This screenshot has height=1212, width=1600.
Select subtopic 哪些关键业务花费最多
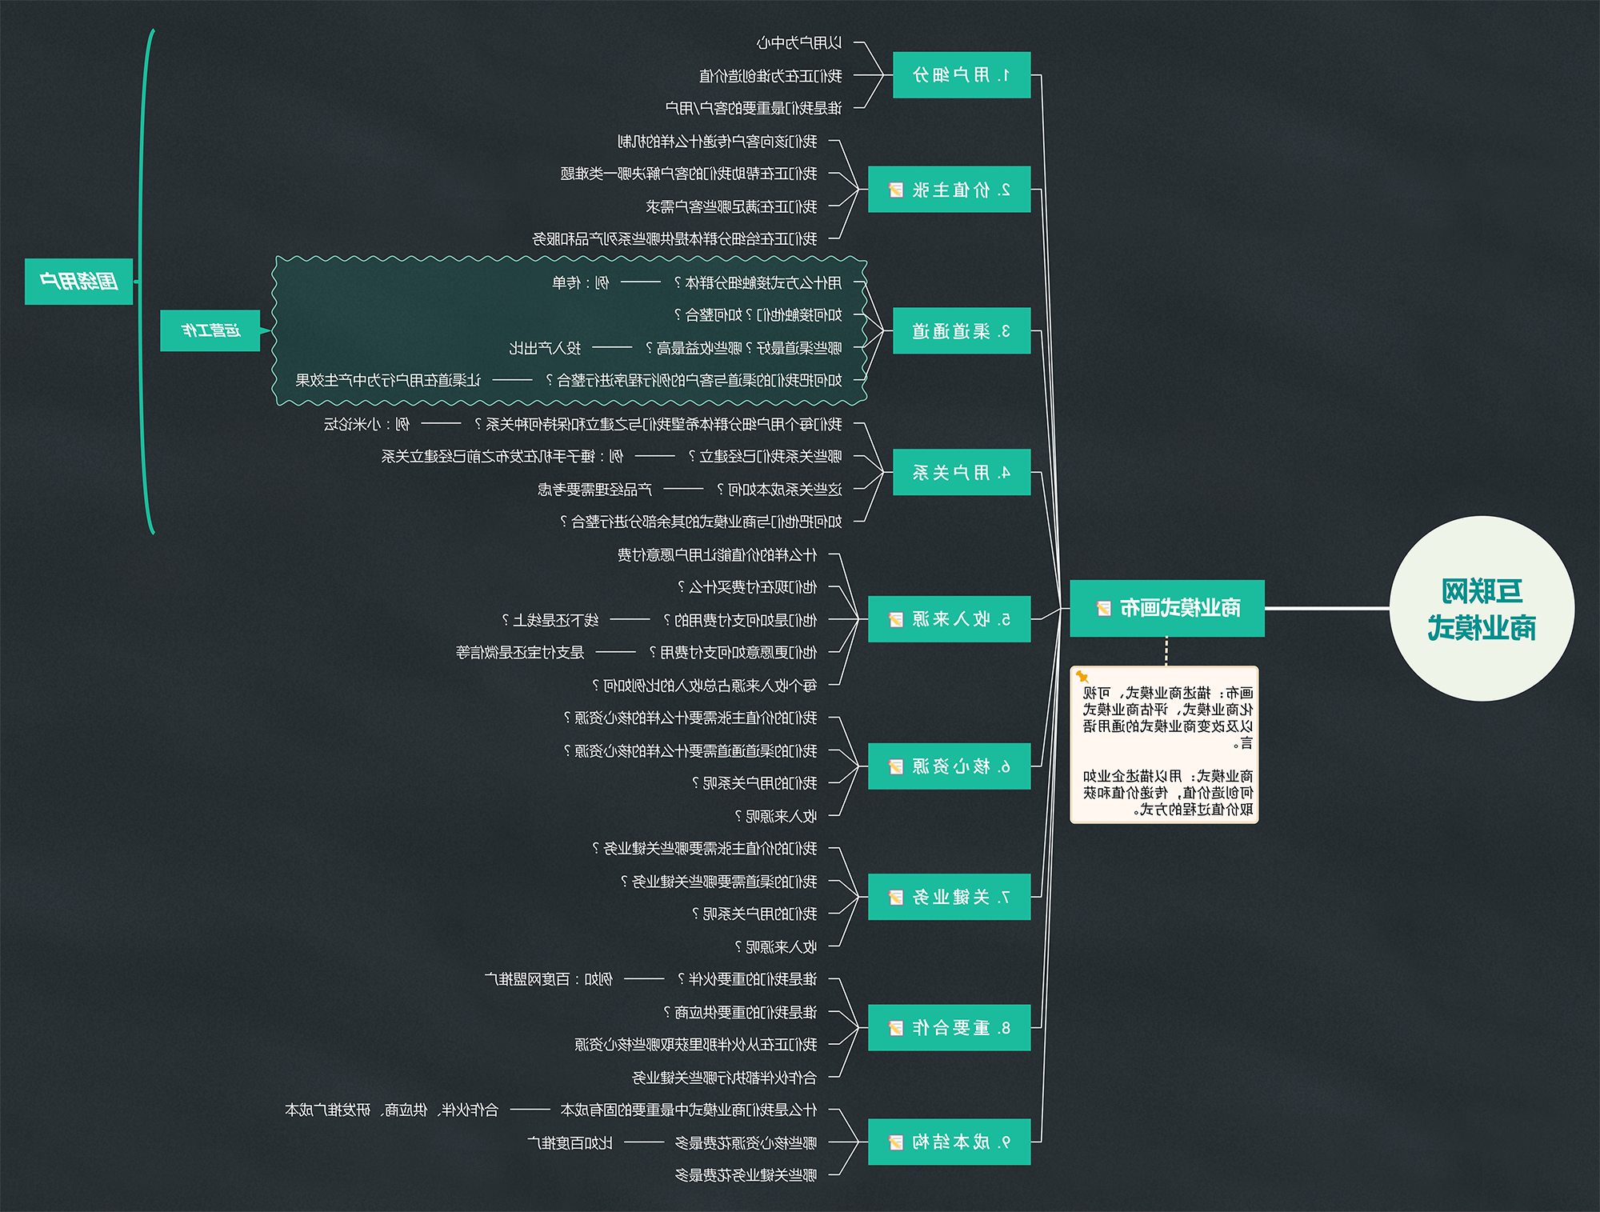pos(746,1175)
